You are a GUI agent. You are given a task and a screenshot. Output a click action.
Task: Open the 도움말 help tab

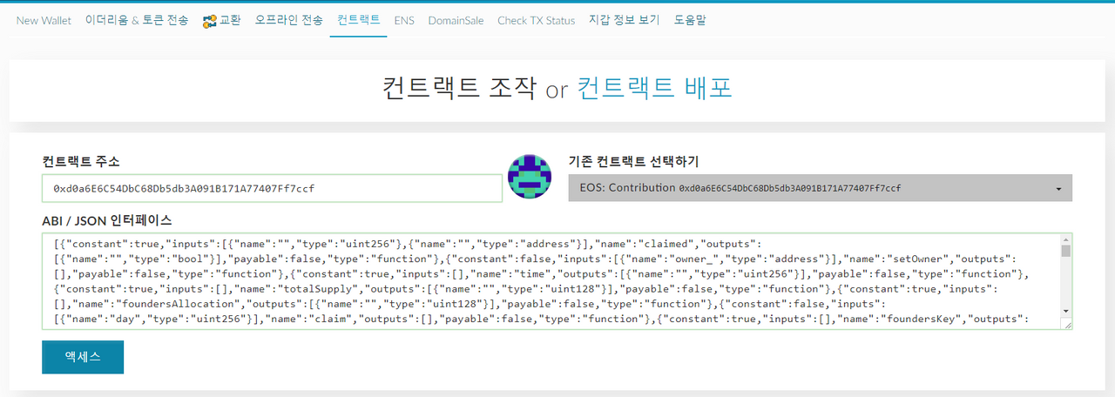tap(689, 20)
